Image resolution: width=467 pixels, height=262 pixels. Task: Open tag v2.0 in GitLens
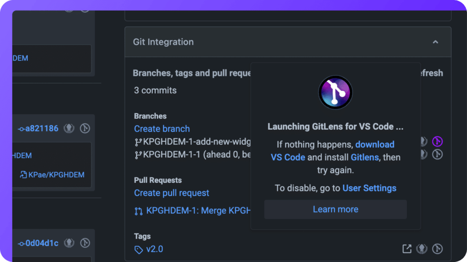coord(437,249)
